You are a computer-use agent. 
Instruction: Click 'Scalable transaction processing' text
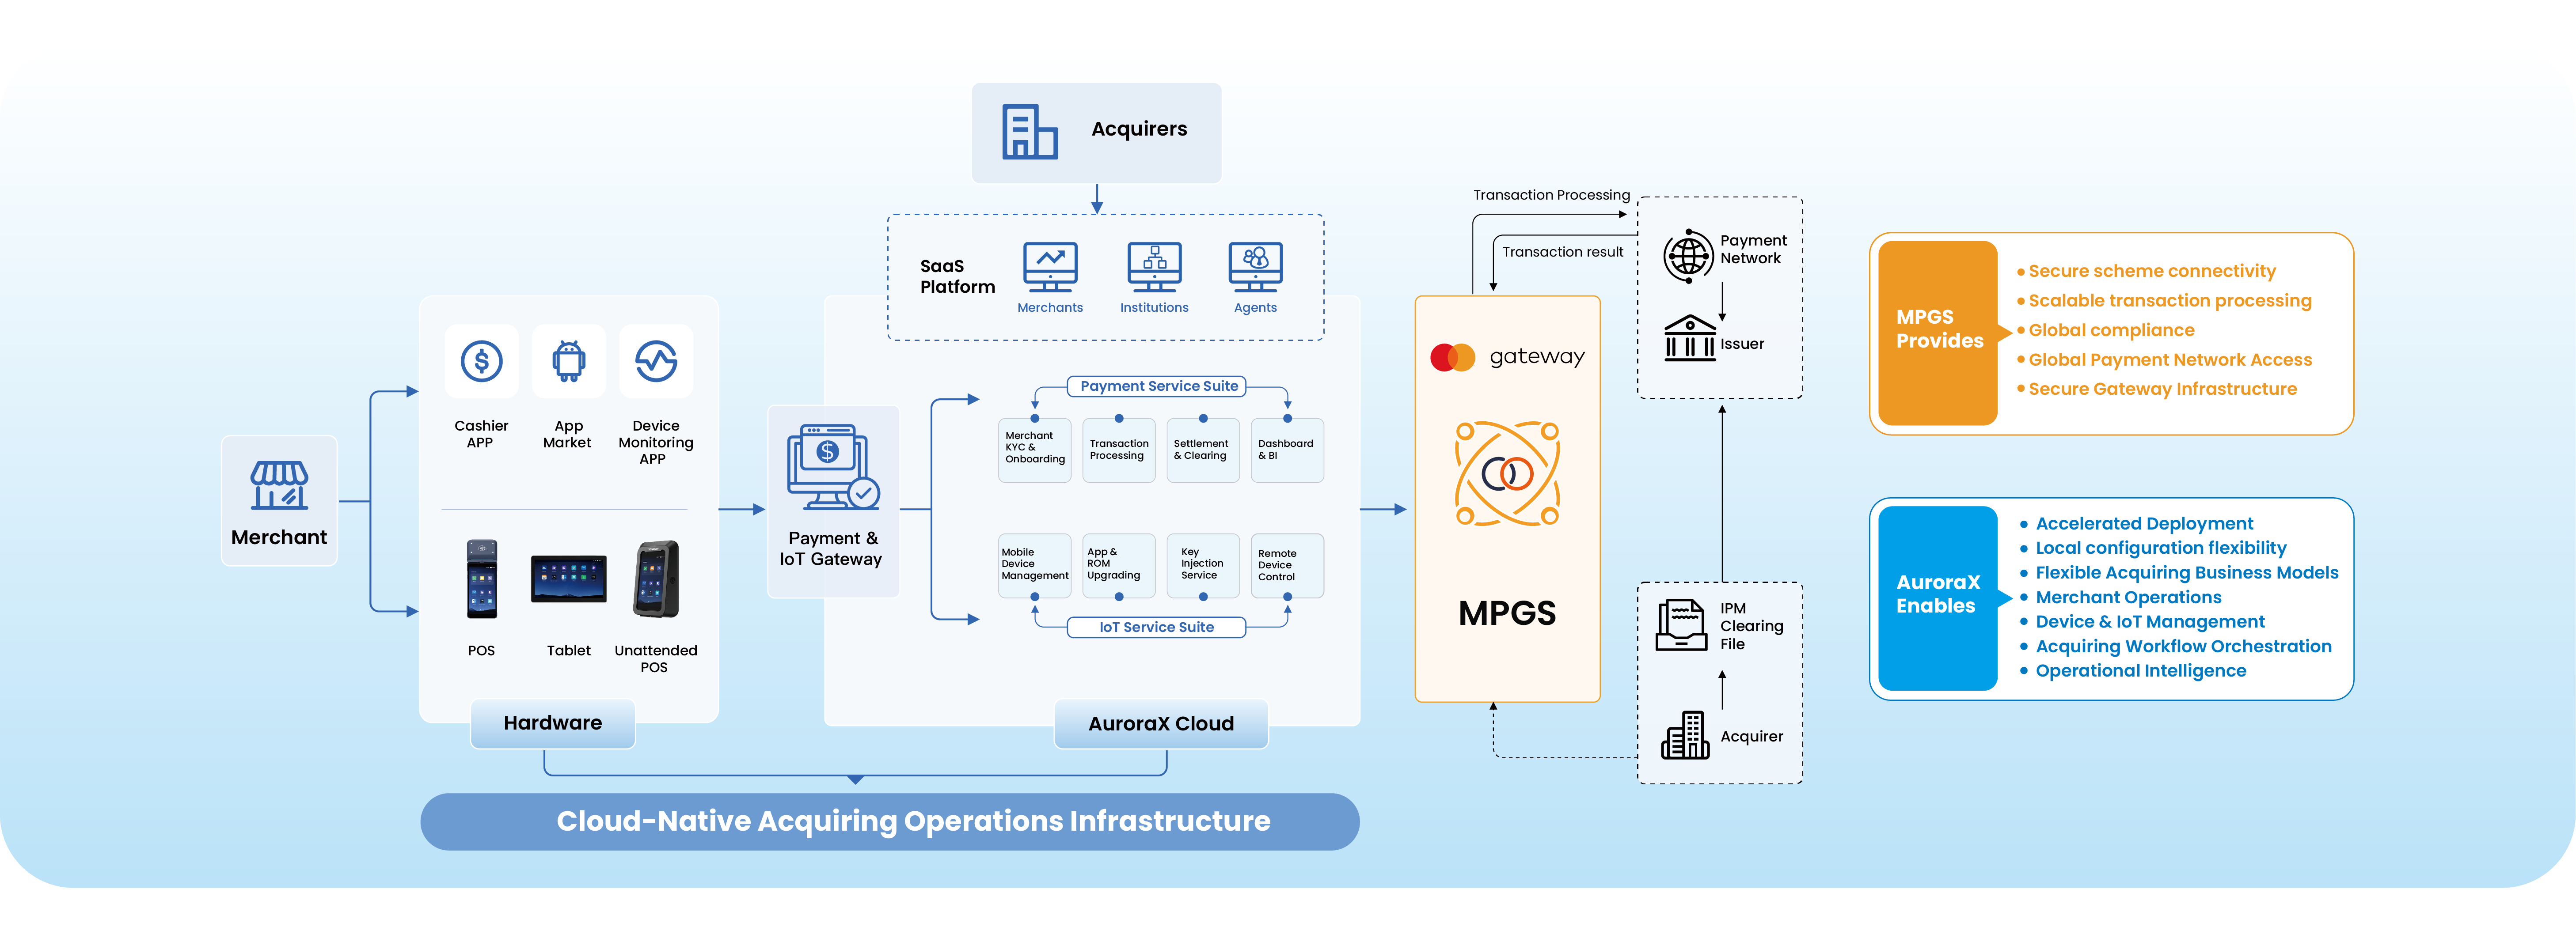click(x=2170, y=301)
